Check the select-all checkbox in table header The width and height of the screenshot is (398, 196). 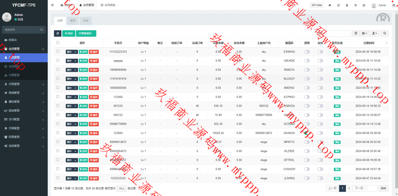click(x=58, y=43)
